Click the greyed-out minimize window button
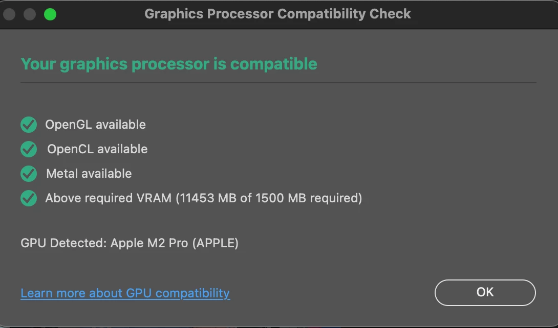This screenshot has width=558, height=328. click(x=30, y=14)
